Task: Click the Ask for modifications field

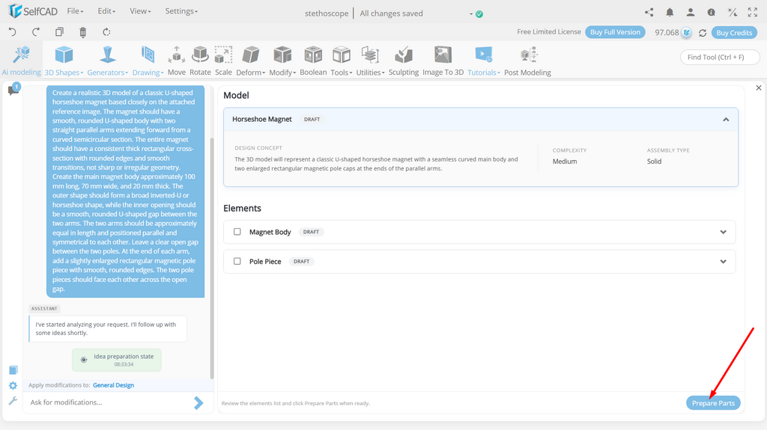Action: (x=109, y=402)
